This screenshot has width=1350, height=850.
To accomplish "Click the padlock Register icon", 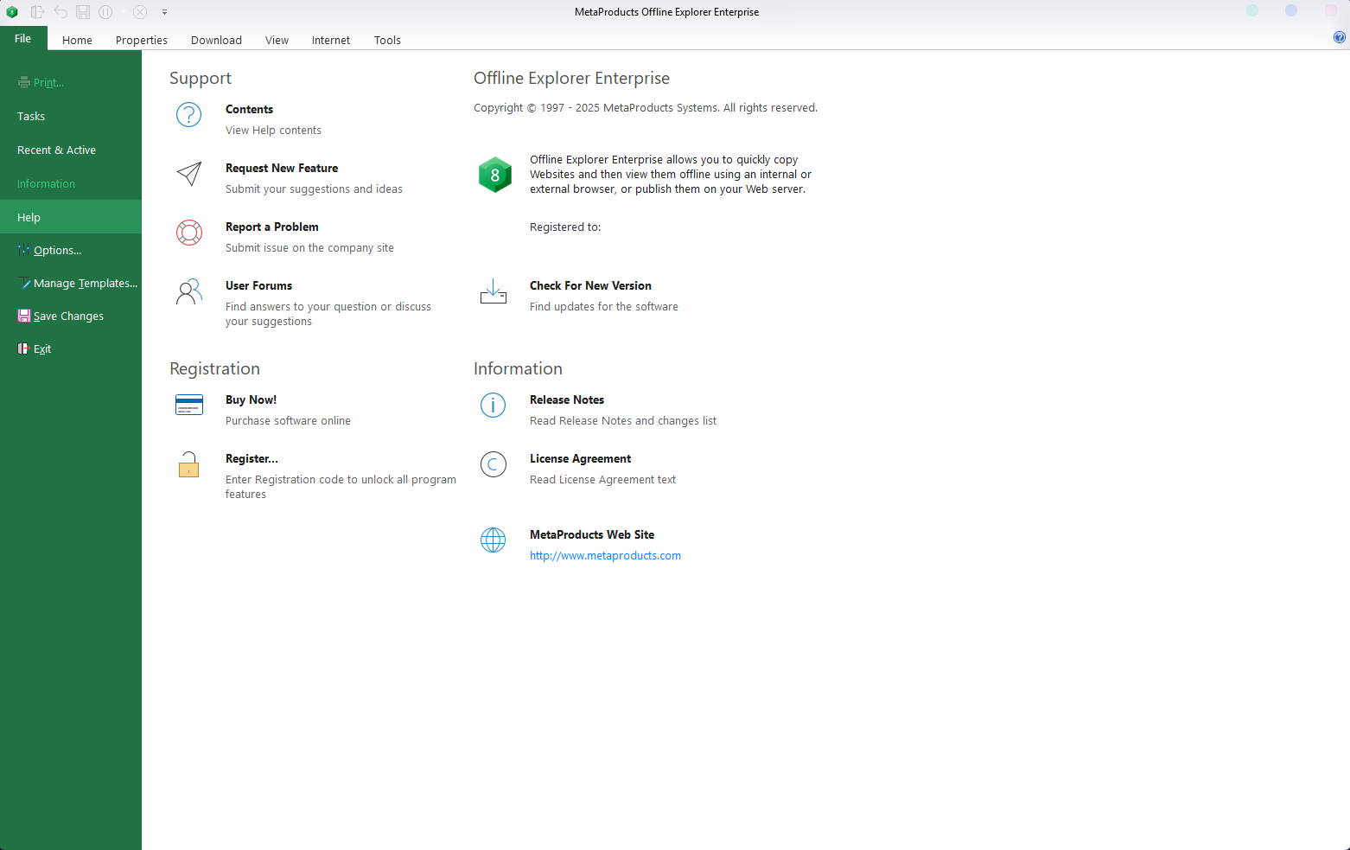I will coord(188,464).
